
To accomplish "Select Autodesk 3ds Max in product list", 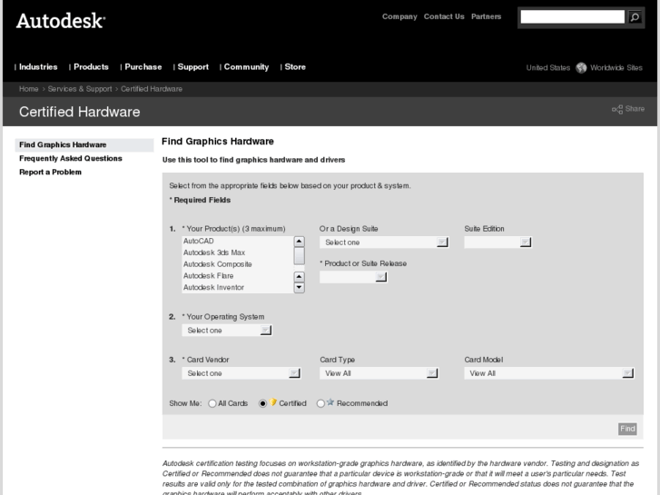I will 238,252.
